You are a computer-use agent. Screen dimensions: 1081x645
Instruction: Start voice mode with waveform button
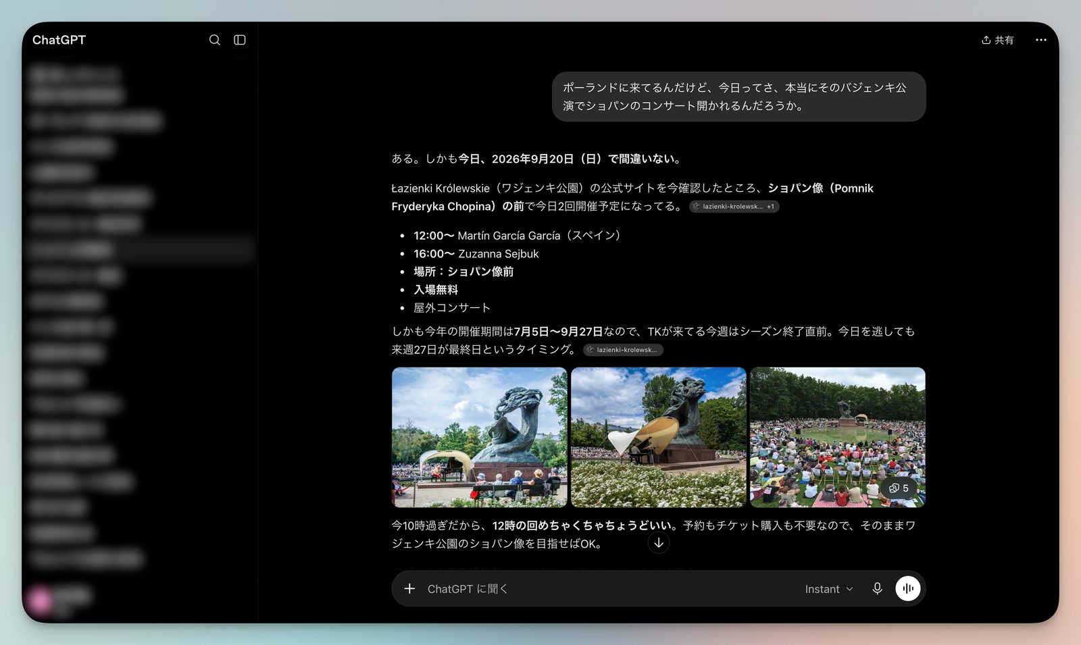[908, 588]
